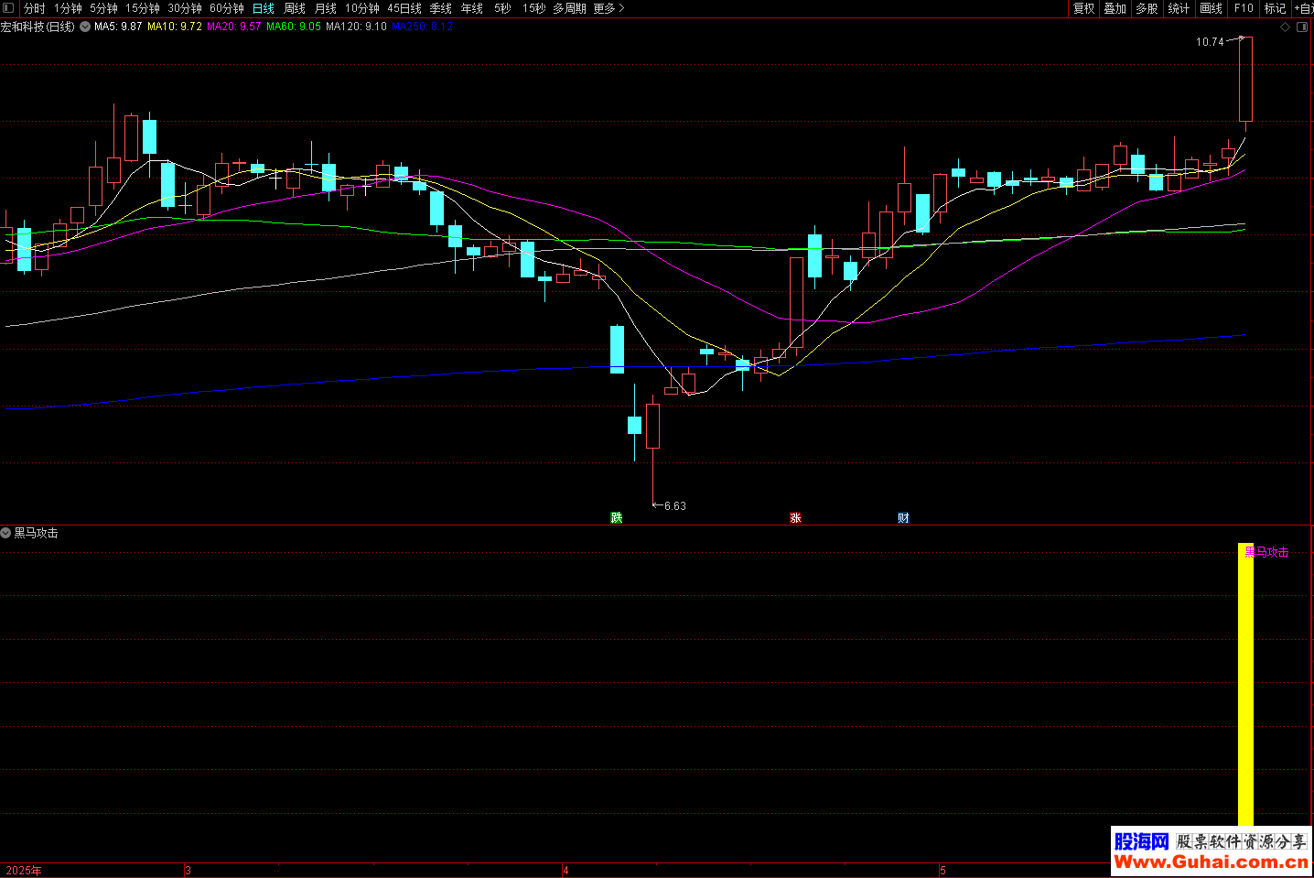Open the 画线 drawing tools button
The width and height of the screenshot is (1314, 878).
click(x=1212, y=8)
